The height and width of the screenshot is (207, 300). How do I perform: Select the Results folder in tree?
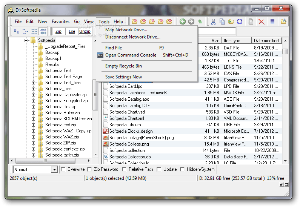[52, 64]
